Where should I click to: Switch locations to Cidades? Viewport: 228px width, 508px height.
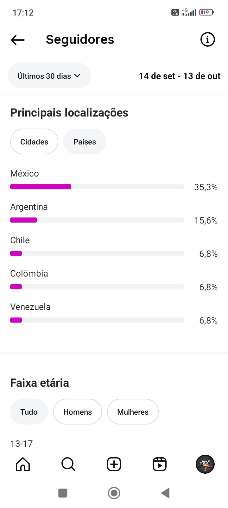(34, 142)
